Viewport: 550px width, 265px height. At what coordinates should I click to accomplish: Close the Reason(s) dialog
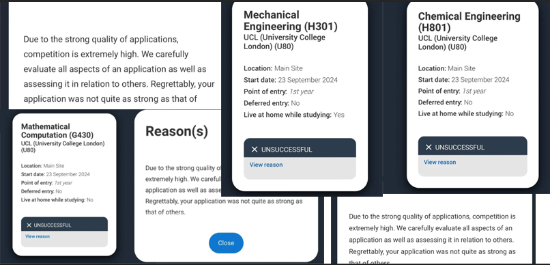(x=226, y=243)
